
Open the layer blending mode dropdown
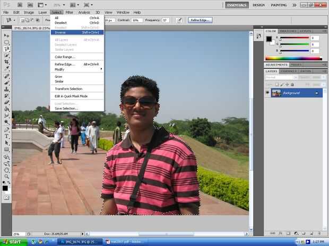point(281,77)
